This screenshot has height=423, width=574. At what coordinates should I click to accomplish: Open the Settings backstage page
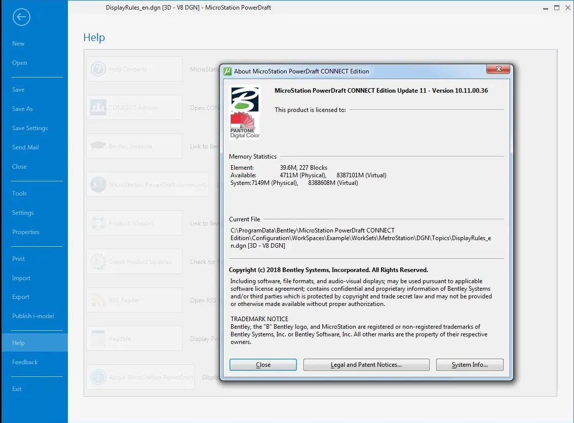coord(23,213)
